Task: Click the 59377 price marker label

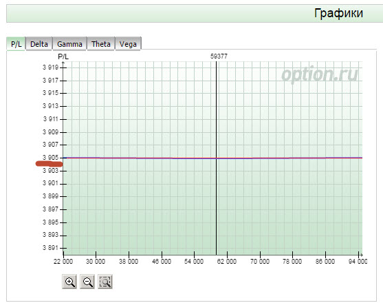Action: tap(219, 56)
